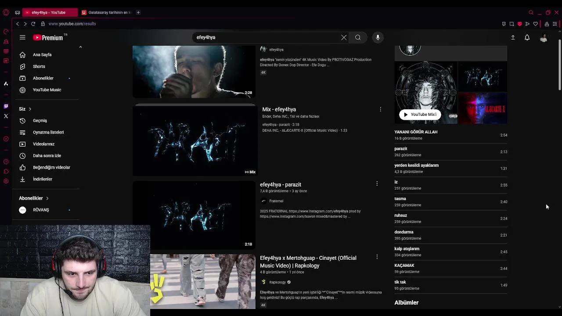The height and width of the screenshot is (316, 562).
Task: Collapse sidebar with small up caret
Action: tap(80, 47)
